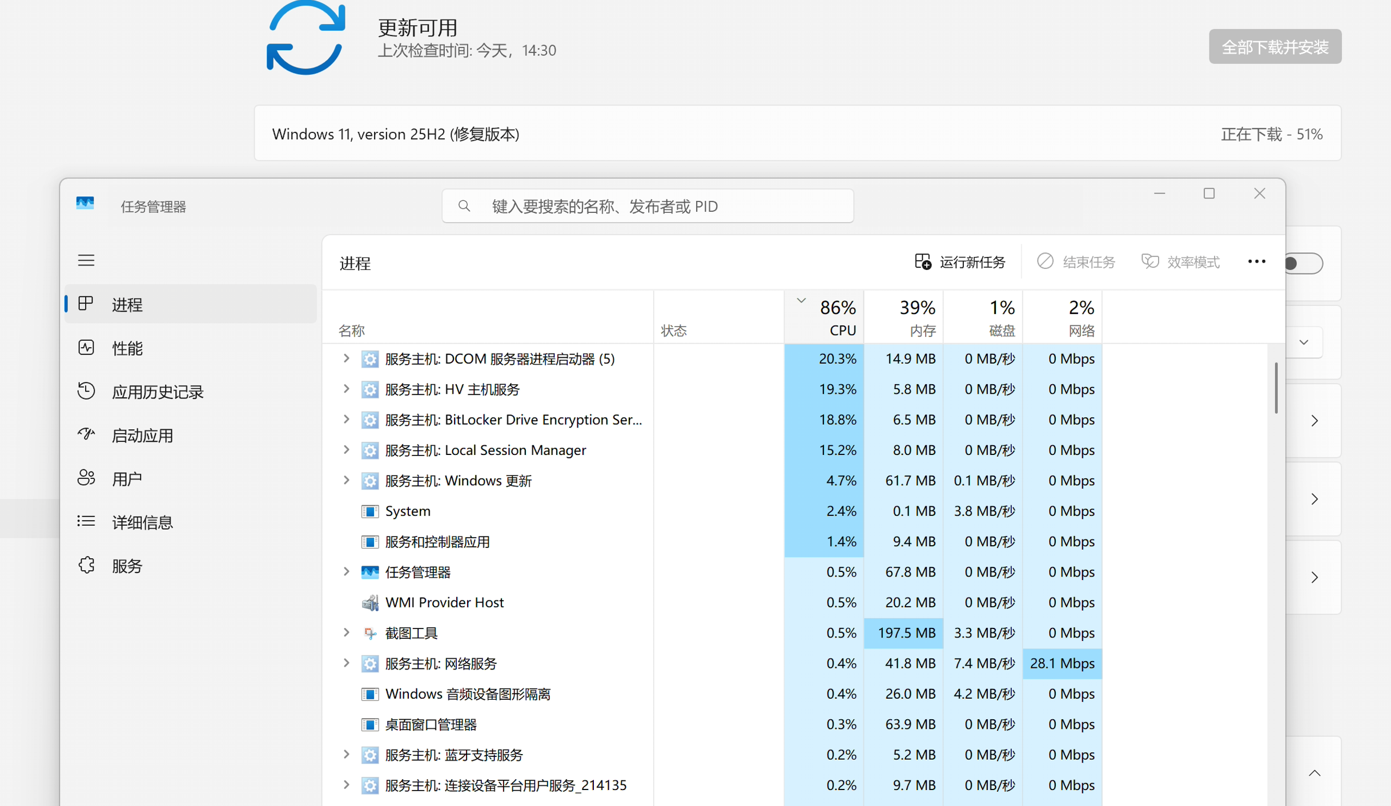This screenshot has width=1391, height=806.
Task: Sort by the 网络 column header
Action: [x=1062, y=317]
